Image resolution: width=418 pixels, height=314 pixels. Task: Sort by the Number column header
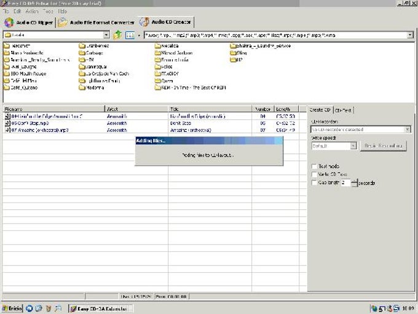tap(263, 109)
